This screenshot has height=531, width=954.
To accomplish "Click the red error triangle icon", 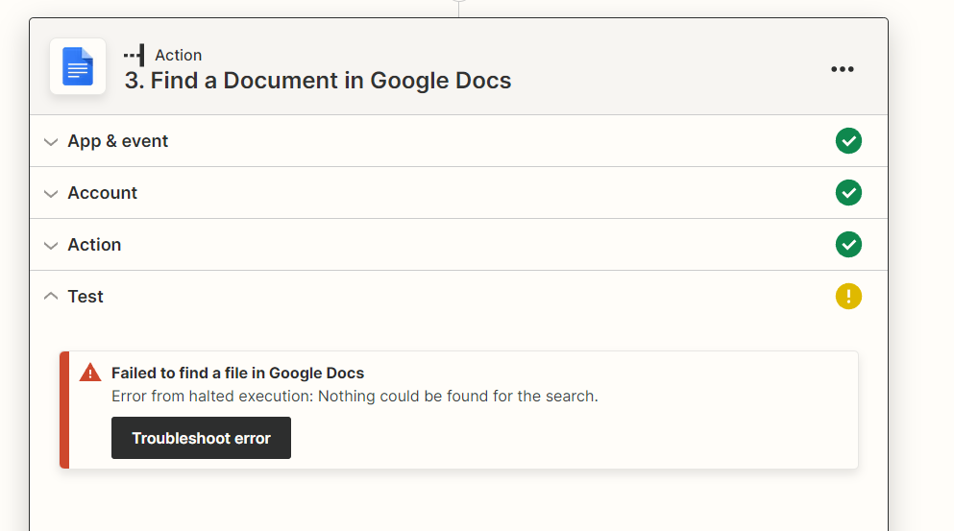I will tap(90, 373).
